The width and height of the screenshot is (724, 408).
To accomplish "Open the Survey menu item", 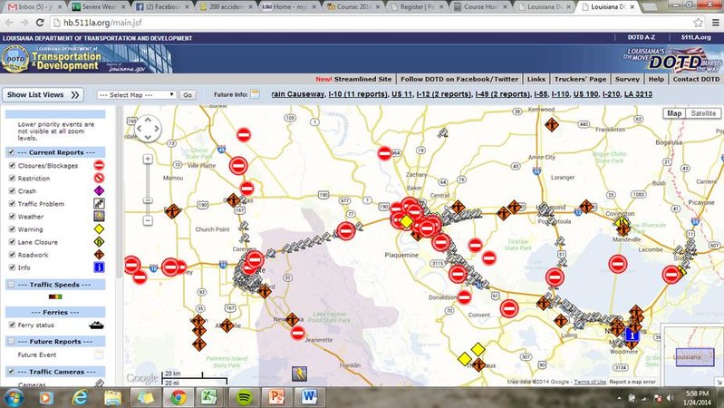I will click(627, 79).
